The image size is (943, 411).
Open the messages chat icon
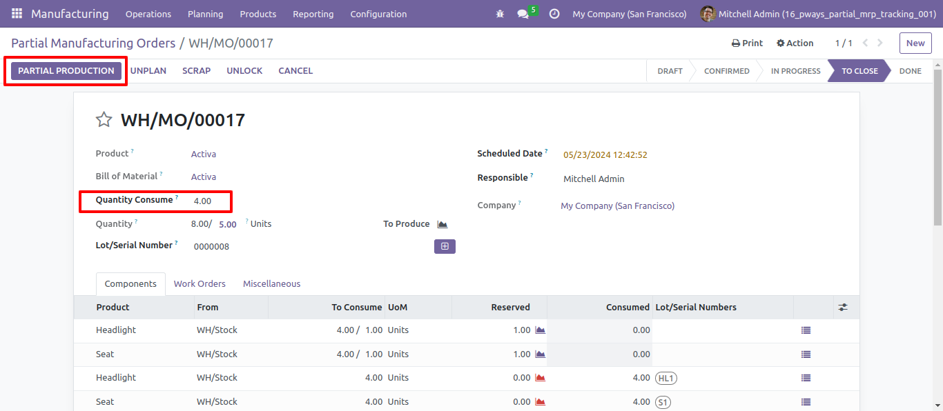point(523,14)
